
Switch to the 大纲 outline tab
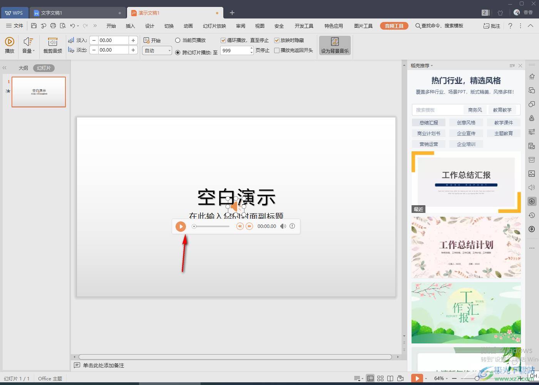23,68
